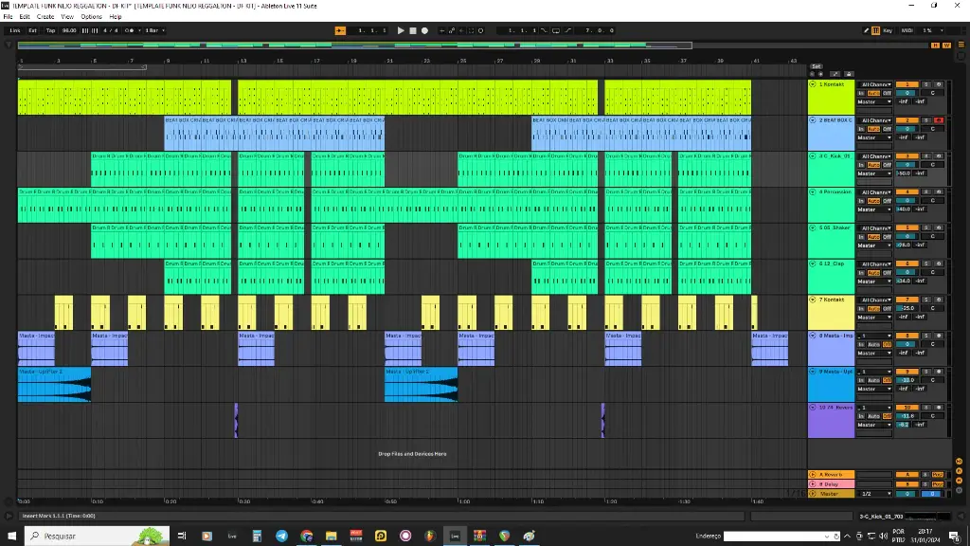Toggle the W width optimize button
Viewport: 970px width, 546px height.
click(x=946, y=45)
